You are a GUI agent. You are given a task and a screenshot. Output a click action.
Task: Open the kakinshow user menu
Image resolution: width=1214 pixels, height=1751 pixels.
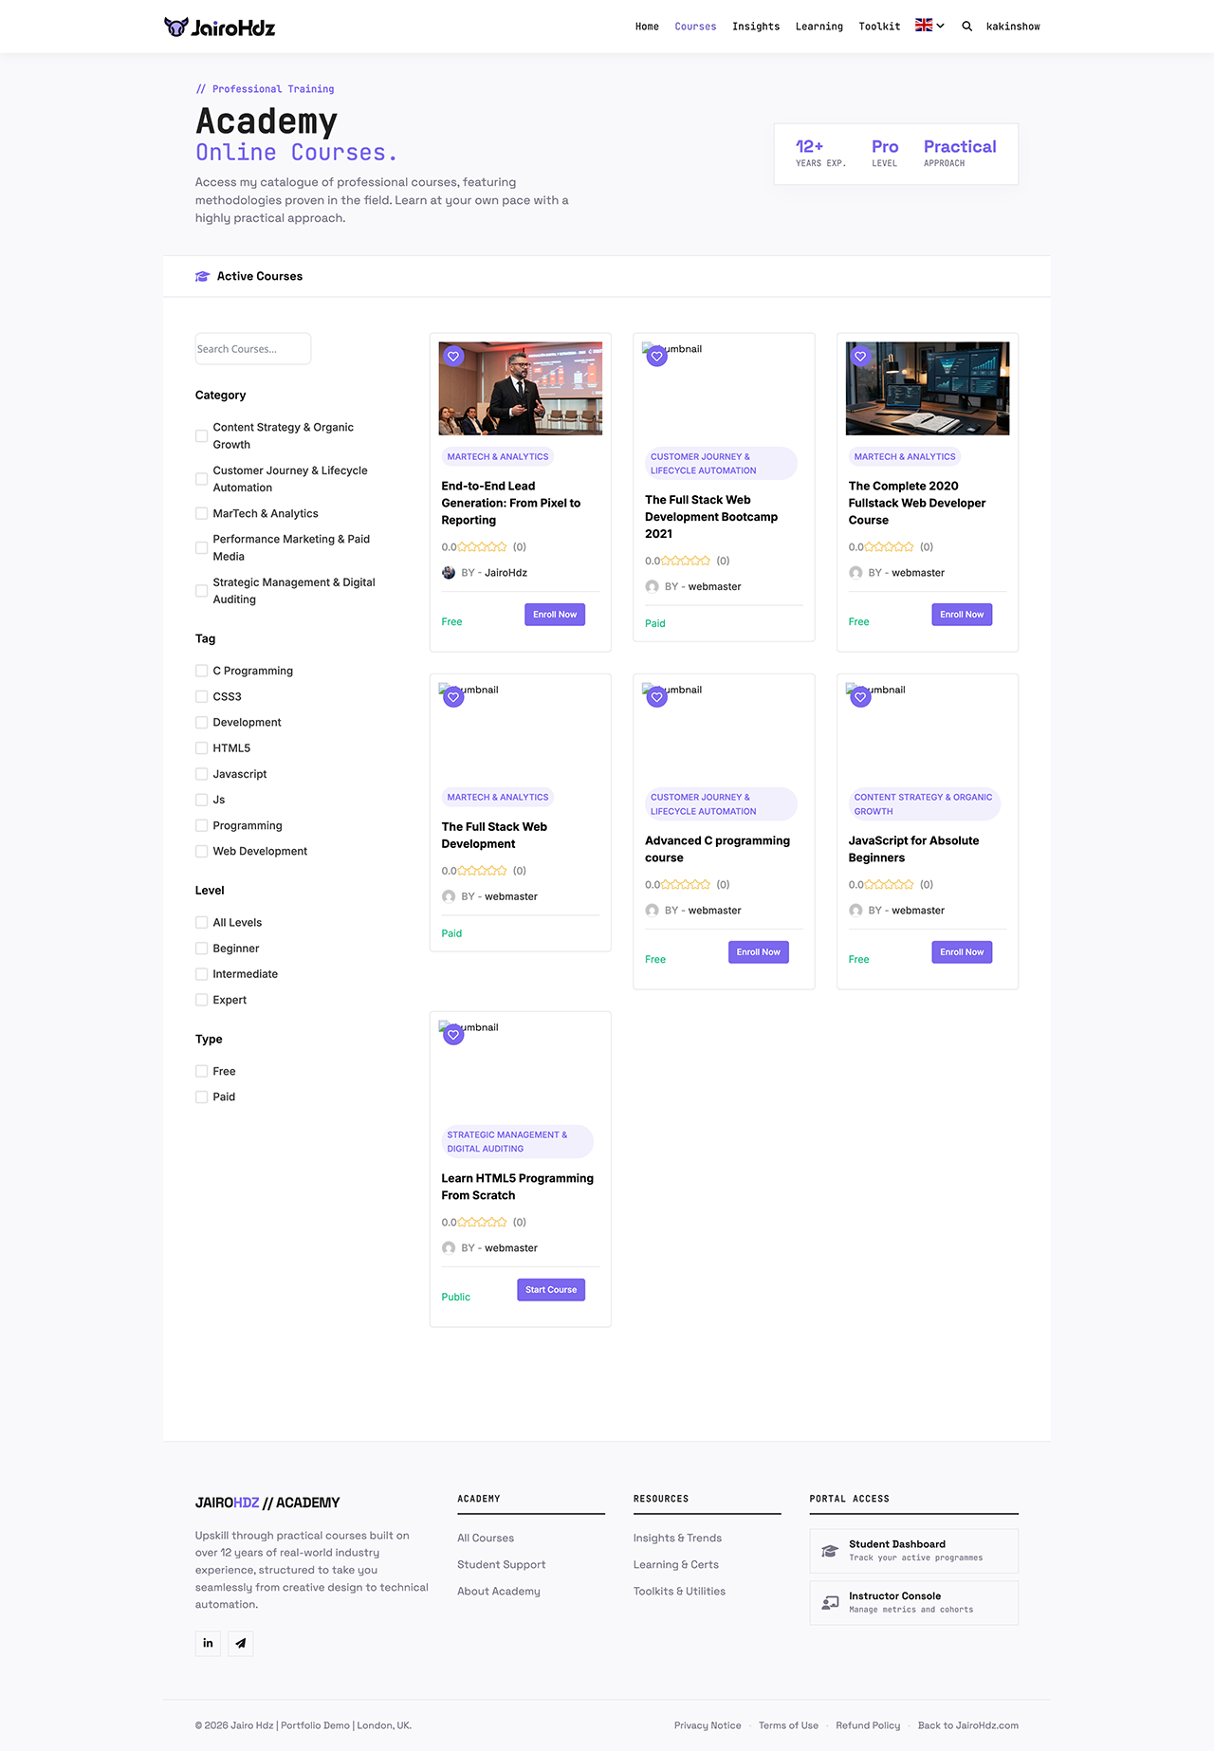click(x=1013, y=27)
